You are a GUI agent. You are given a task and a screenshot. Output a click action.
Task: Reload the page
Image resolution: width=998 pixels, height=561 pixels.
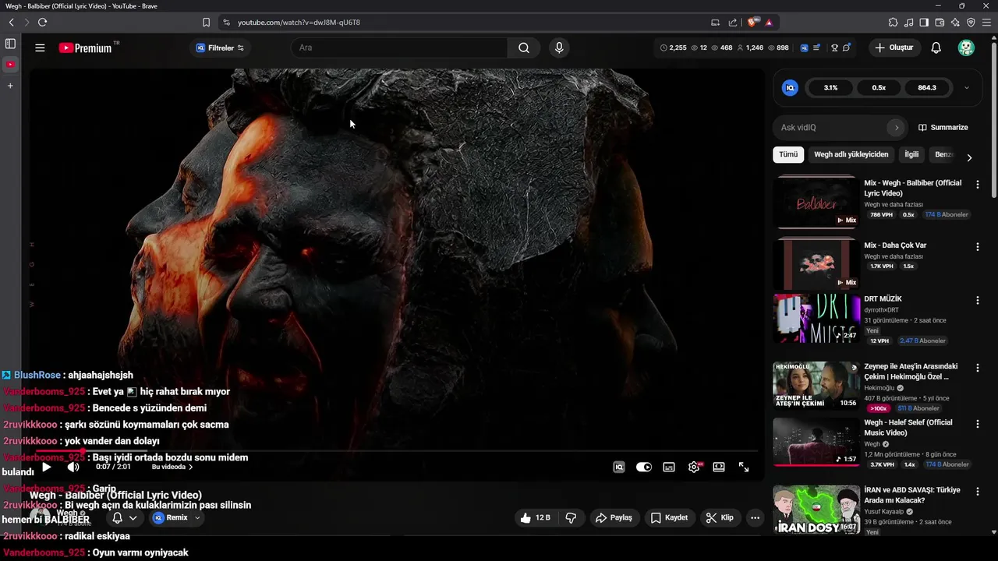tap(42, 22)
